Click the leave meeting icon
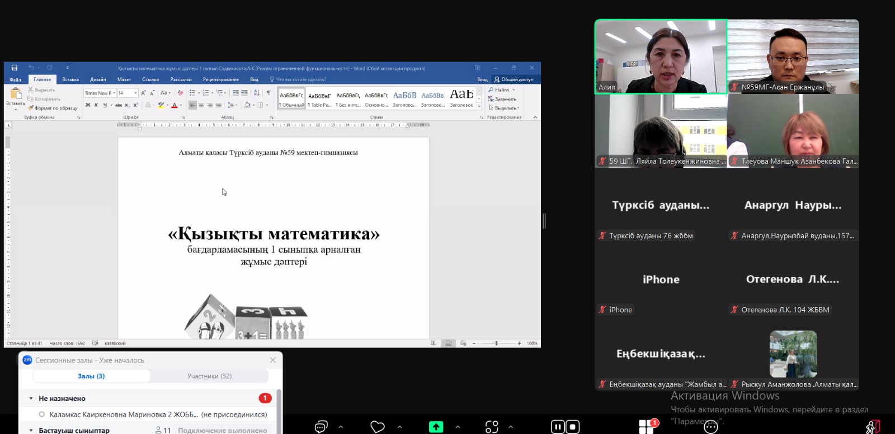The height and width of the screenshot is (434, 895). [873, 427]
